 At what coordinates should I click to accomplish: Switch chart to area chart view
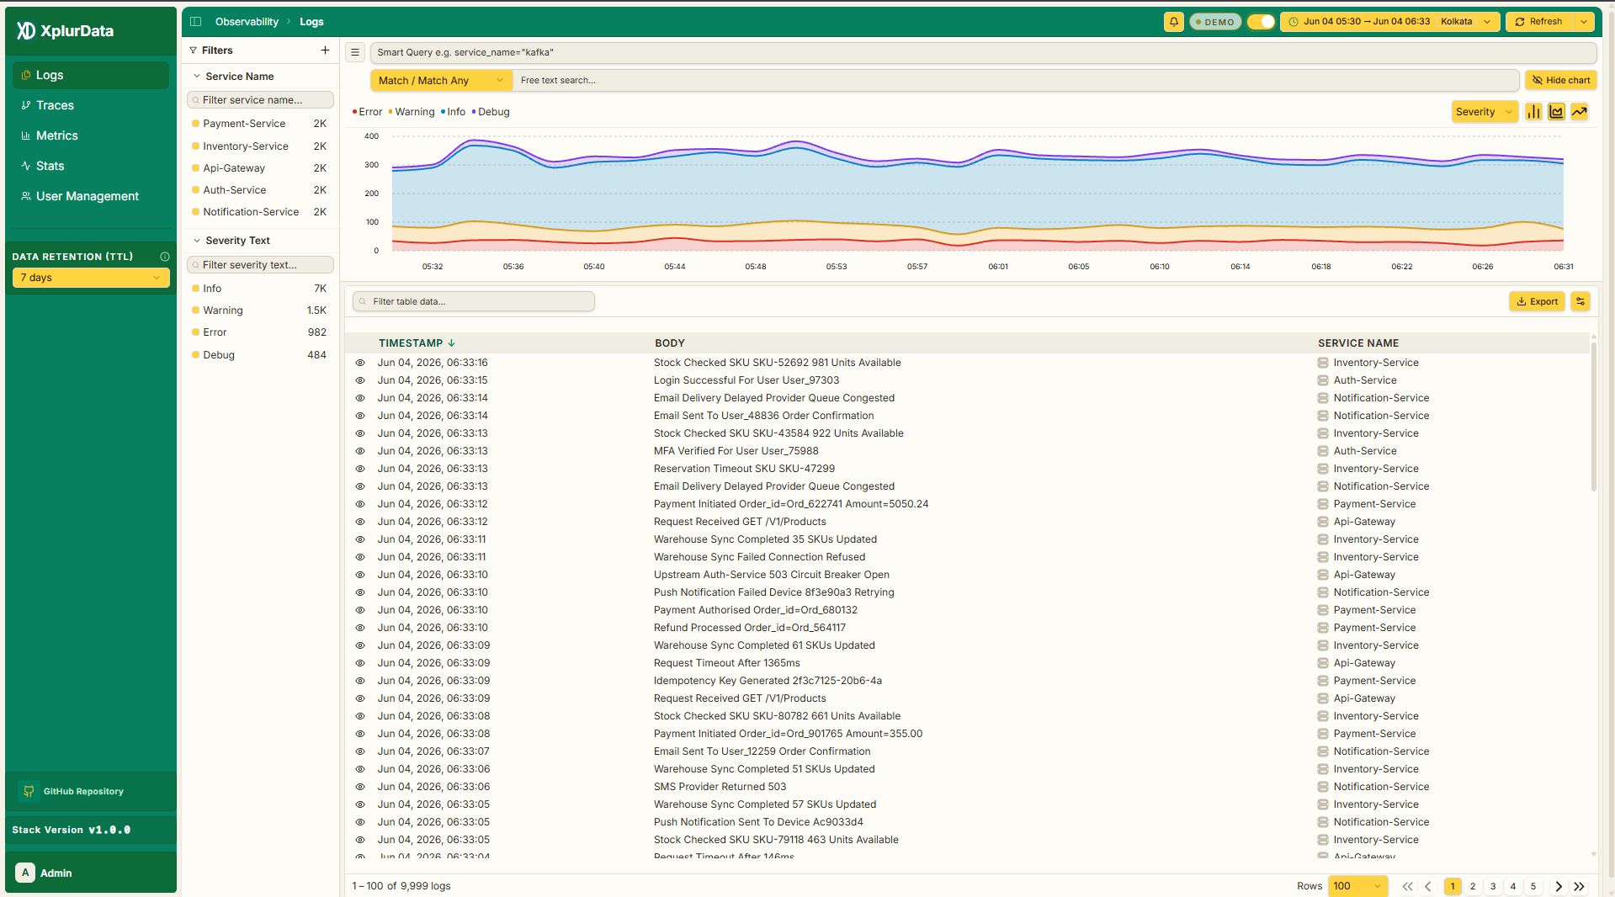tap(1556, 112)
